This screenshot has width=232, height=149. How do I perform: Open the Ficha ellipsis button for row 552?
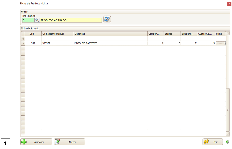point(220,43)
